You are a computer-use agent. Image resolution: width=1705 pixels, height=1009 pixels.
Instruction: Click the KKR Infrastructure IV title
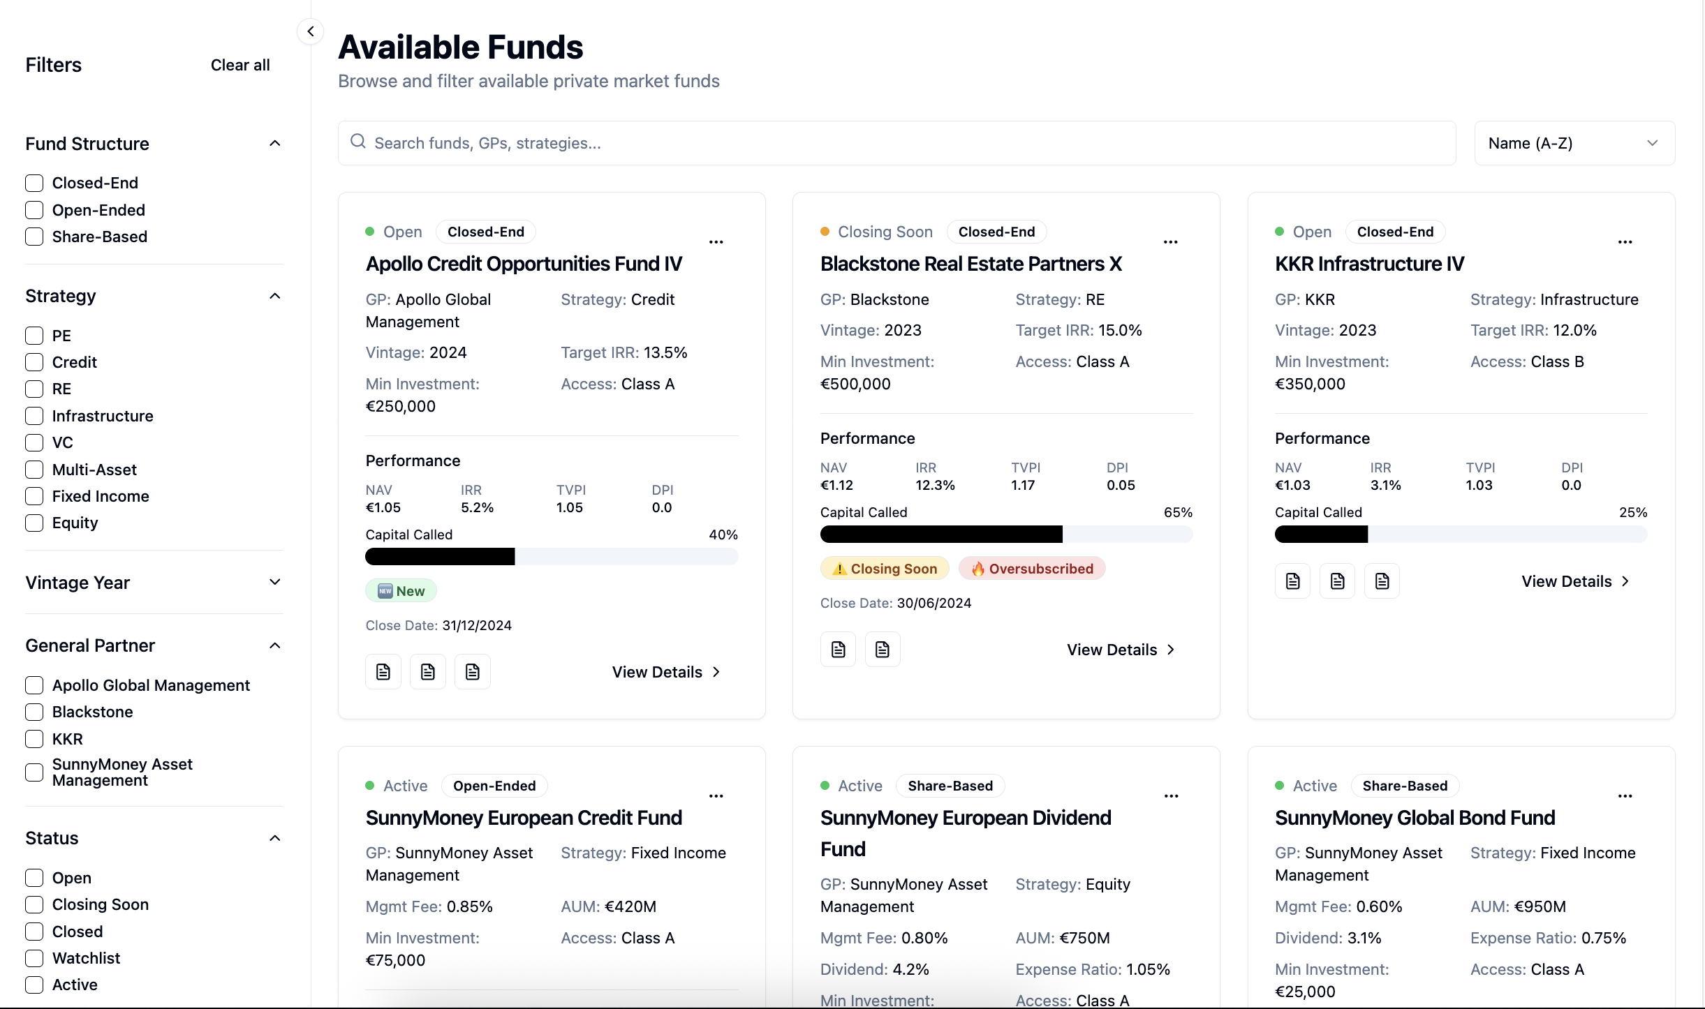click(x=1369, y=264)
